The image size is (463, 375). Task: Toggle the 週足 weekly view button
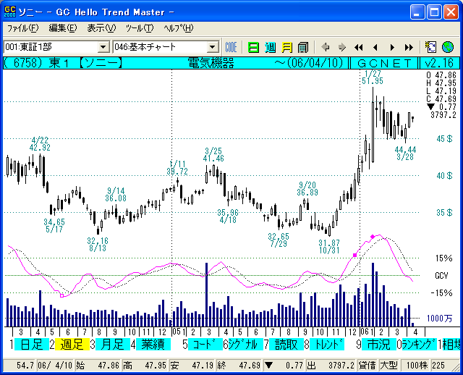click(72, 345)
